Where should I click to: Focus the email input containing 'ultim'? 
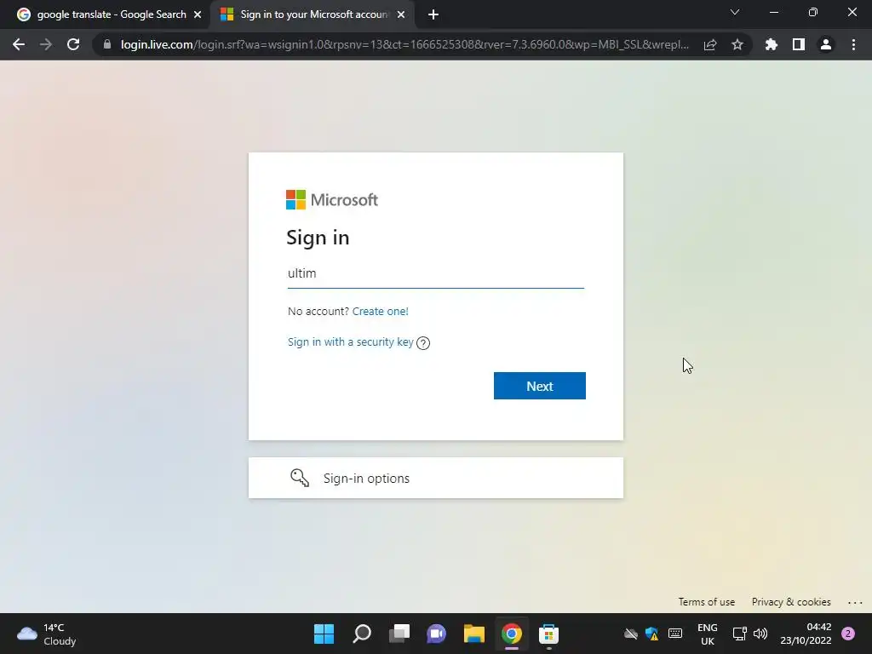coord(435,273)
